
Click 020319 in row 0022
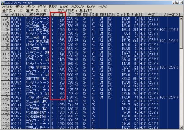(174, 97)
